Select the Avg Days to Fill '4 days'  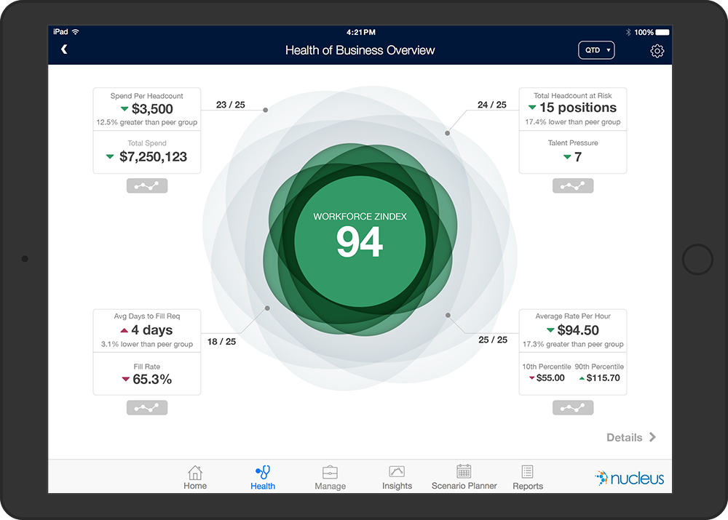click(152, 329)
